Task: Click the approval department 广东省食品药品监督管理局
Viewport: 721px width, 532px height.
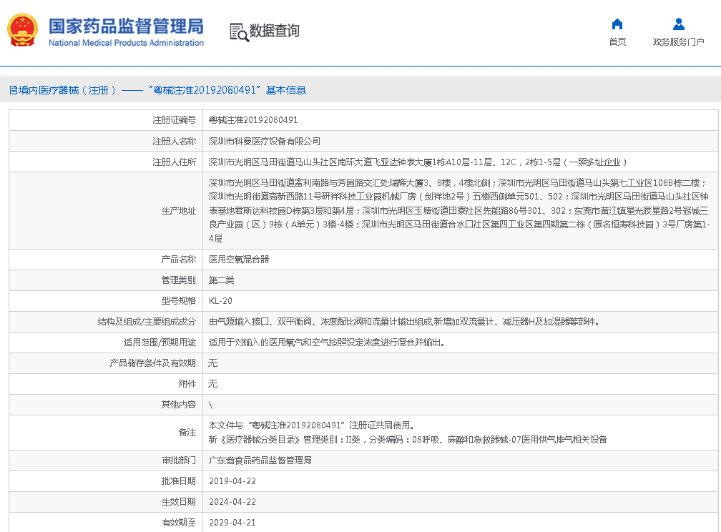Action: click(260, 460)
